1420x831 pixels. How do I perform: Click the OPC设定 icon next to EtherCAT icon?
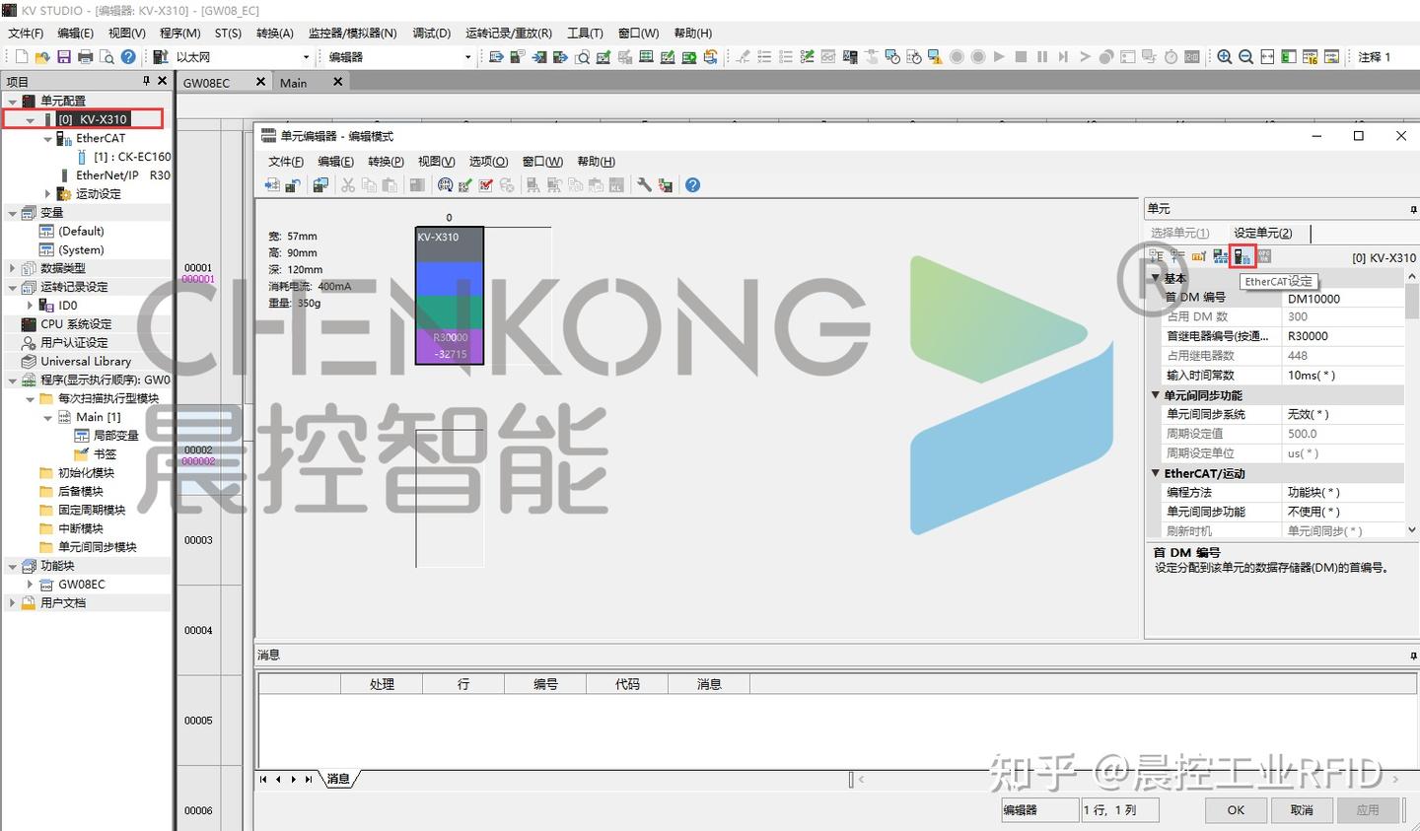point(1265,256)
